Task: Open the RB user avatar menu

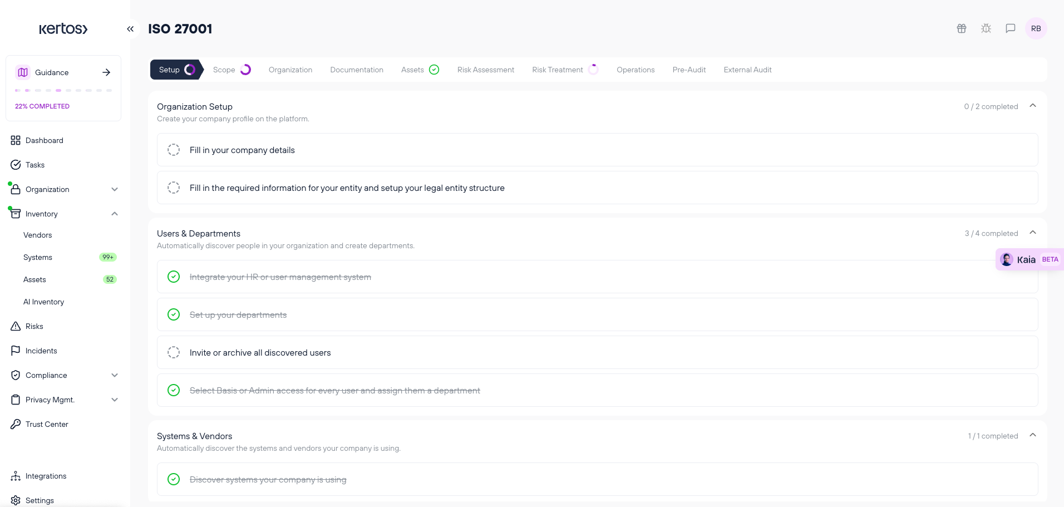Action: pyautogui.click(x=1036, y=28)
